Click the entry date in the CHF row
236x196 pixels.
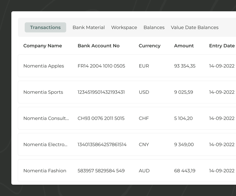[x=222, y=118]
